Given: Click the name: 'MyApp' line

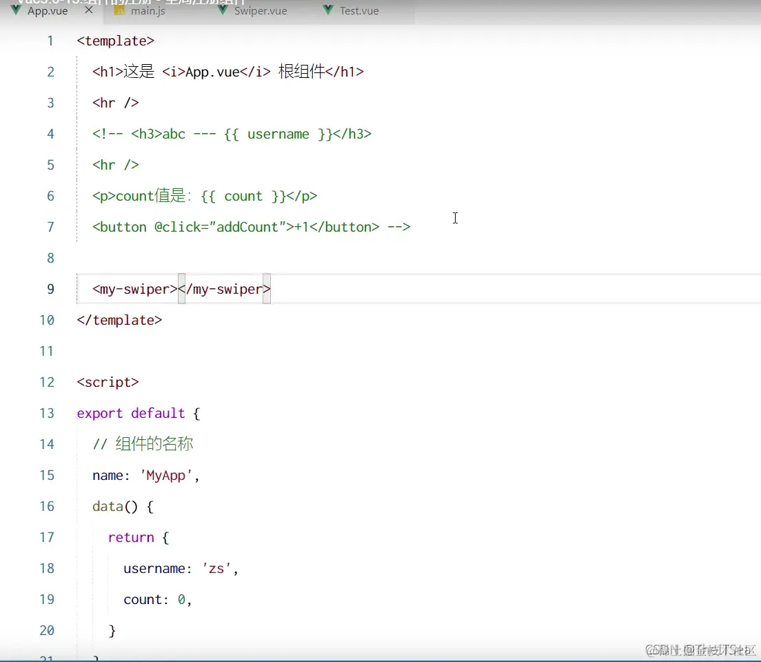Looking at the screenshot, I should pyautogui.click(x=146, y=476).
